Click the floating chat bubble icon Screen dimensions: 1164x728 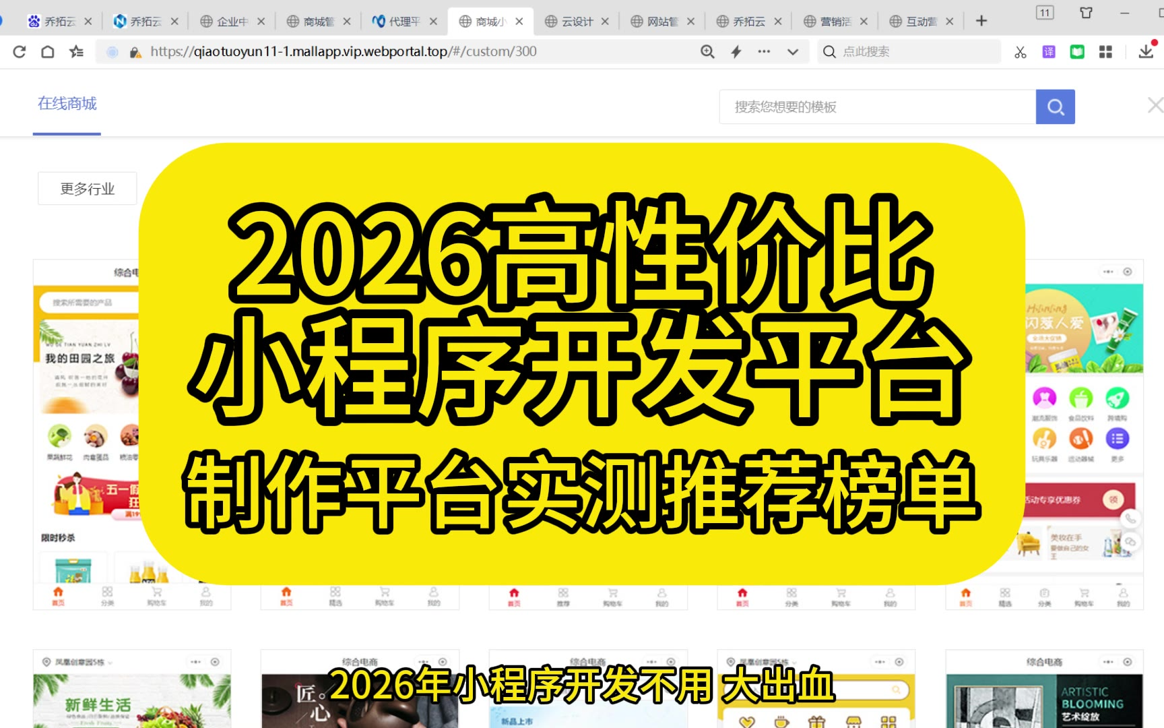(x=1130, y=542)
